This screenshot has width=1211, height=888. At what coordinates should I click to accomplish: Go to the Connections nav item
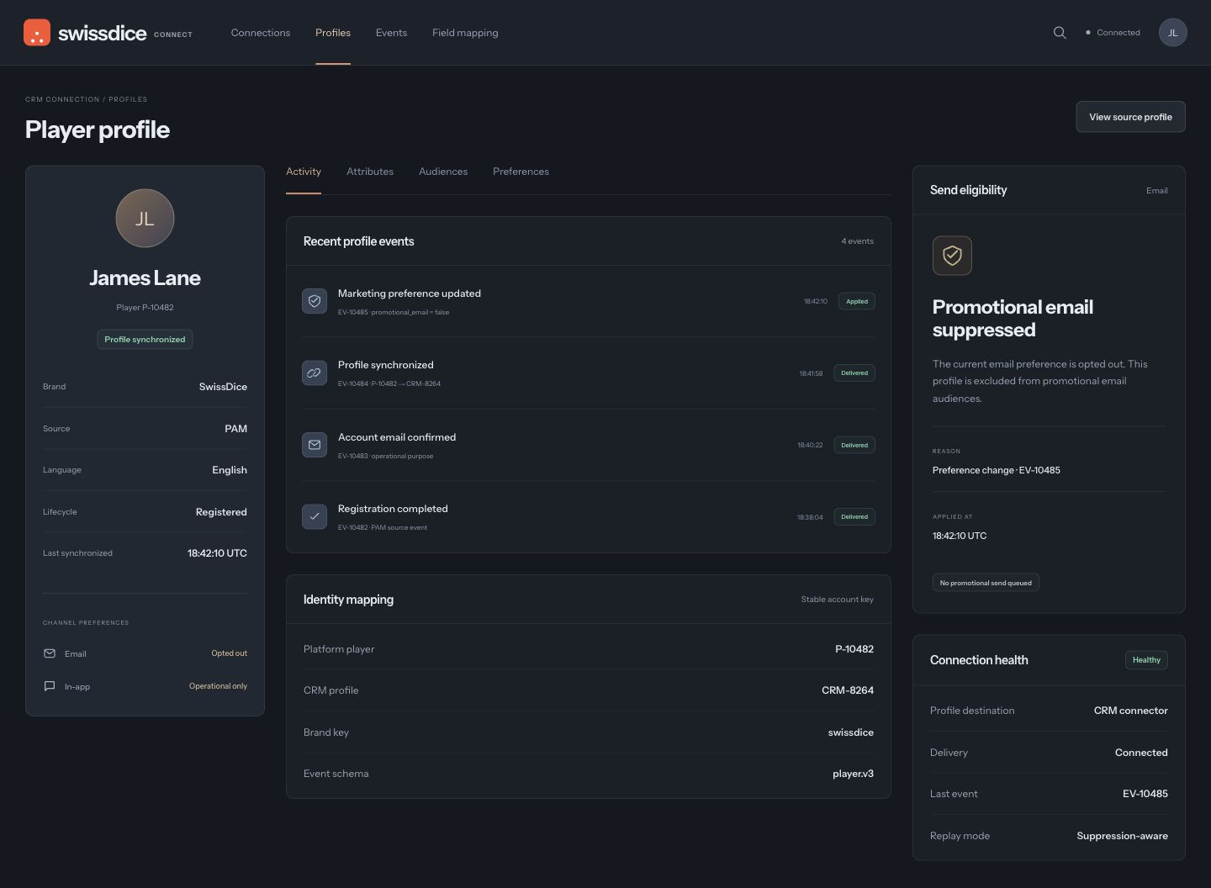261,33
